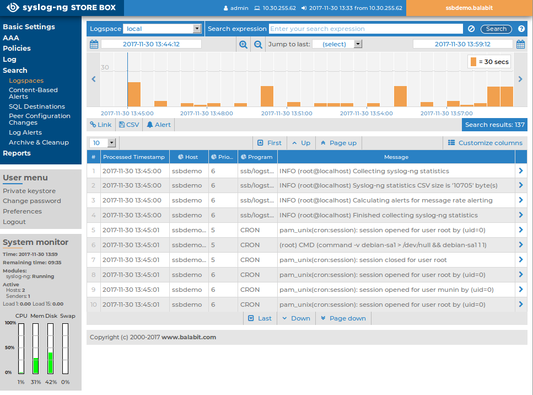Expand details for log row 10
Viewport: 533px width, 395px height.
[x=521, y=305]
